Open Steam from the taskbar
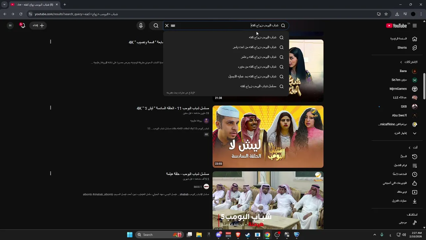The height and width of the screenshot is (240, 426). (x=248, y=235)
